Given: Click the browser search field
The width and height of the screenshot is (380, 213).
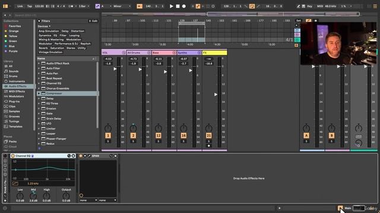Looking at the screenshot, I should (x=56, y=15).
